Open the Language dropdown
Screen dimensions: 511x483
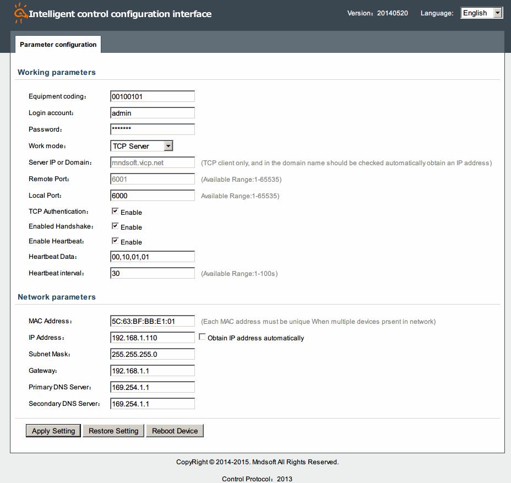pos(481,13)
